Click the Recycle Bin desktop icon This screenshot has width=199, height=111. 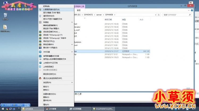click(x=5, y=17)
